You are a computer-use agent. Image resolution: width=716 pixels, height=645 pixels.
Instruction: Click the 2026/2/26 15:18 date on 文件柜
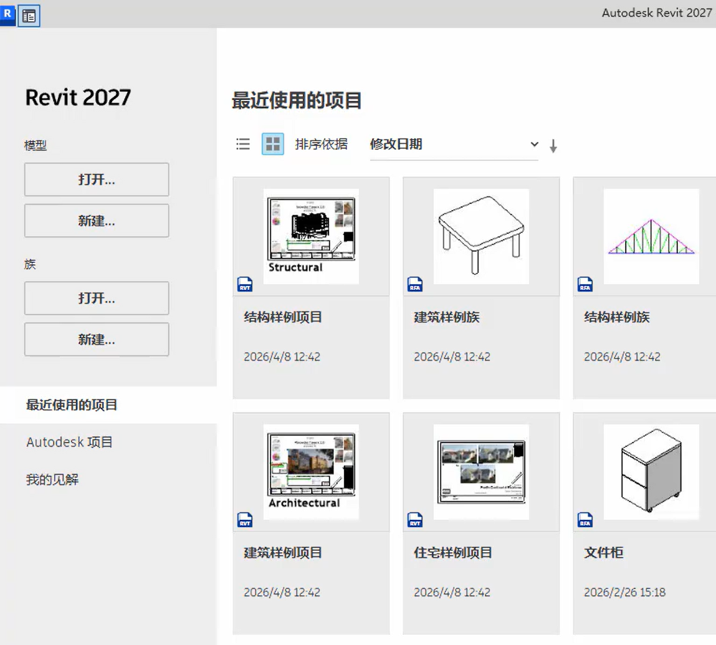coord(624,593)
